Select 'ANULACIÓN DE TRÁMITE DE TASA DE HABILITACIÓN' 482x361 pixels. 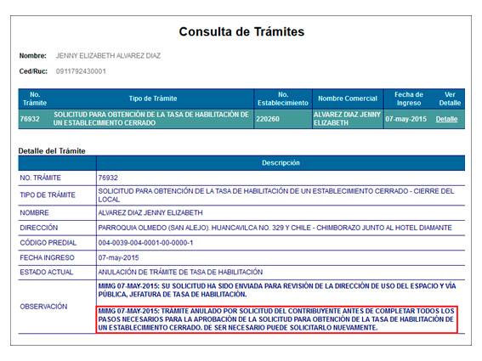pos(180,272)
